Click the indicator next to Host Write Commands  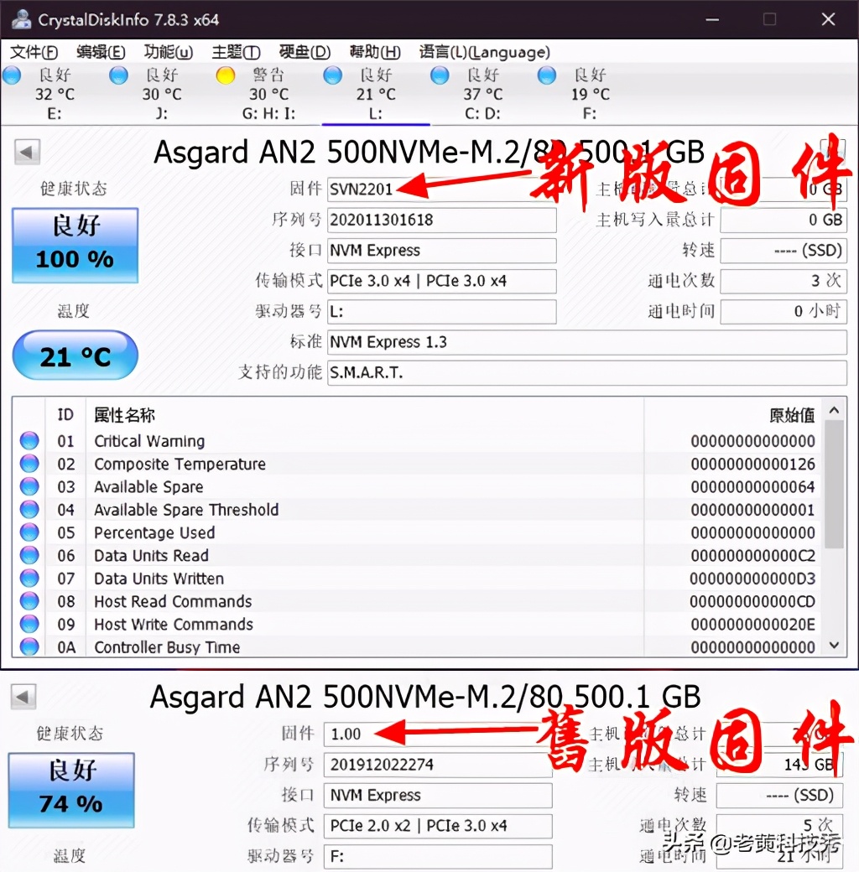click(29, 624)
